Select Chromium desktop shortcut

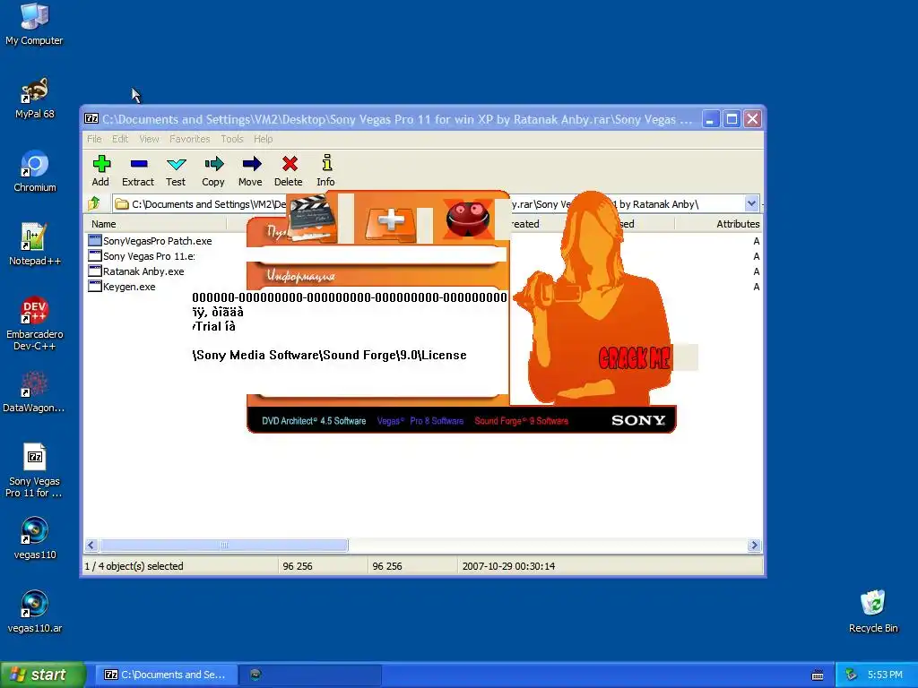tap(35, 171)
